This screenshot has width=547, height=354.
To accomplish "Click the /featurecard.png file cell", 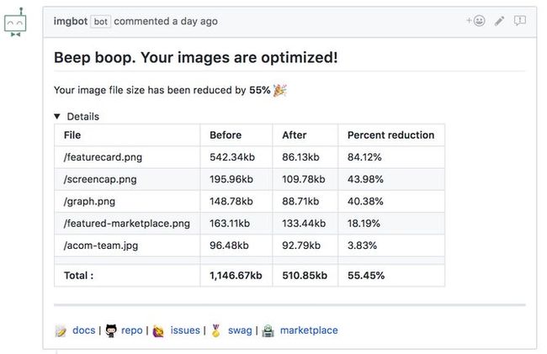I will (x=95, y=156).
